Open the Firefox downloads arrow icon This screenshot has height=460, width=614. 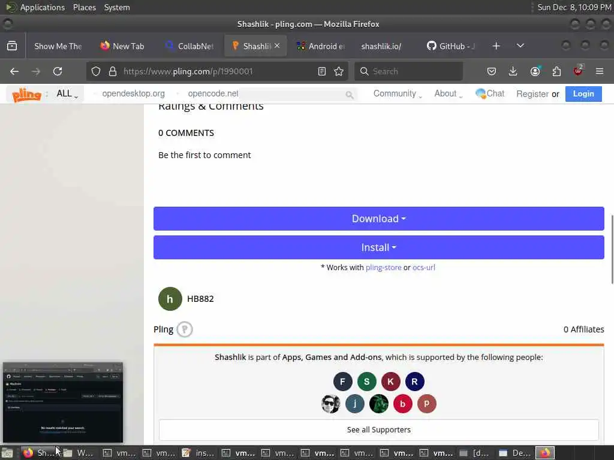pos(513,71)
